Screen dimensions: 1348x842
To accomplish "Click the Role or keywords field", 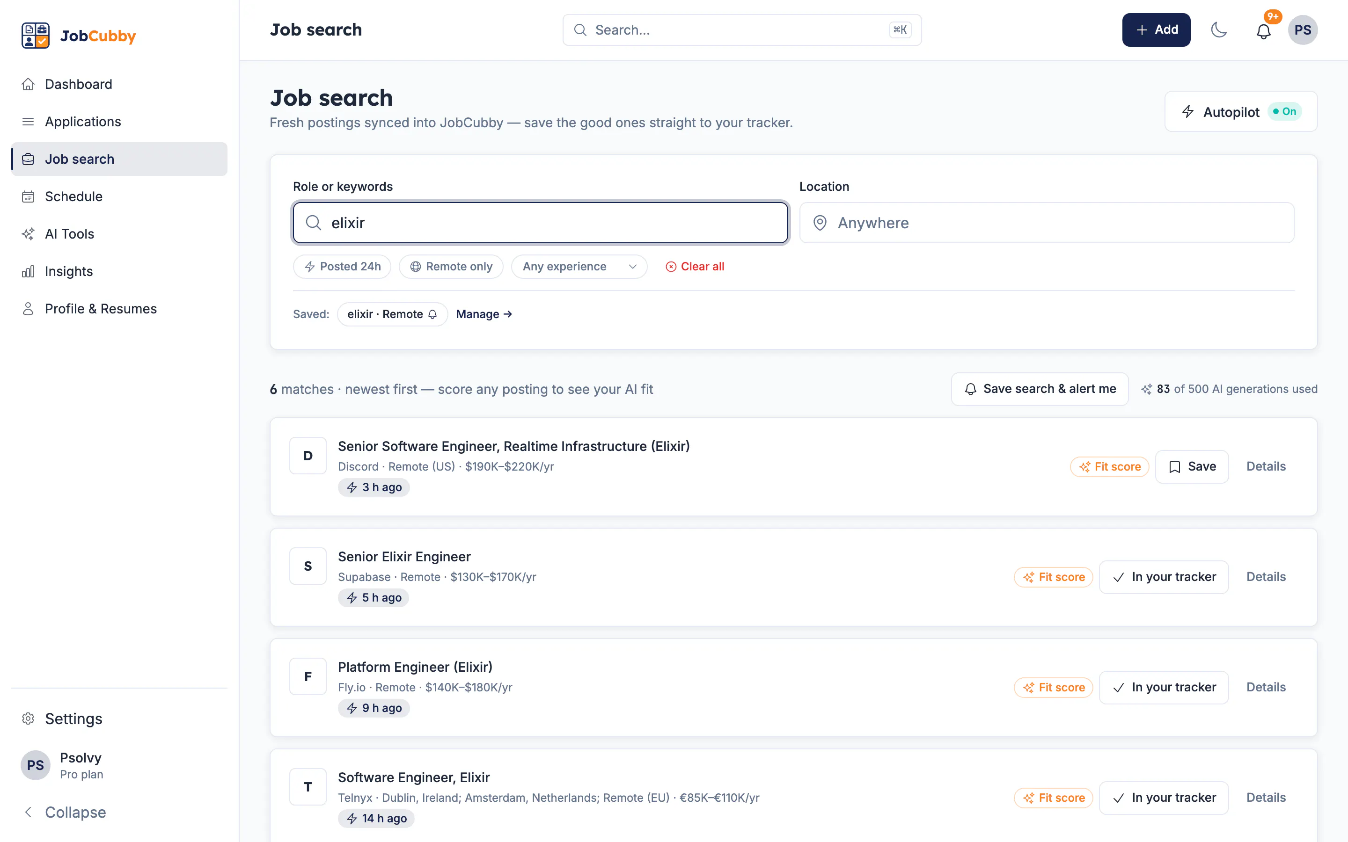I will pos(540,223).
